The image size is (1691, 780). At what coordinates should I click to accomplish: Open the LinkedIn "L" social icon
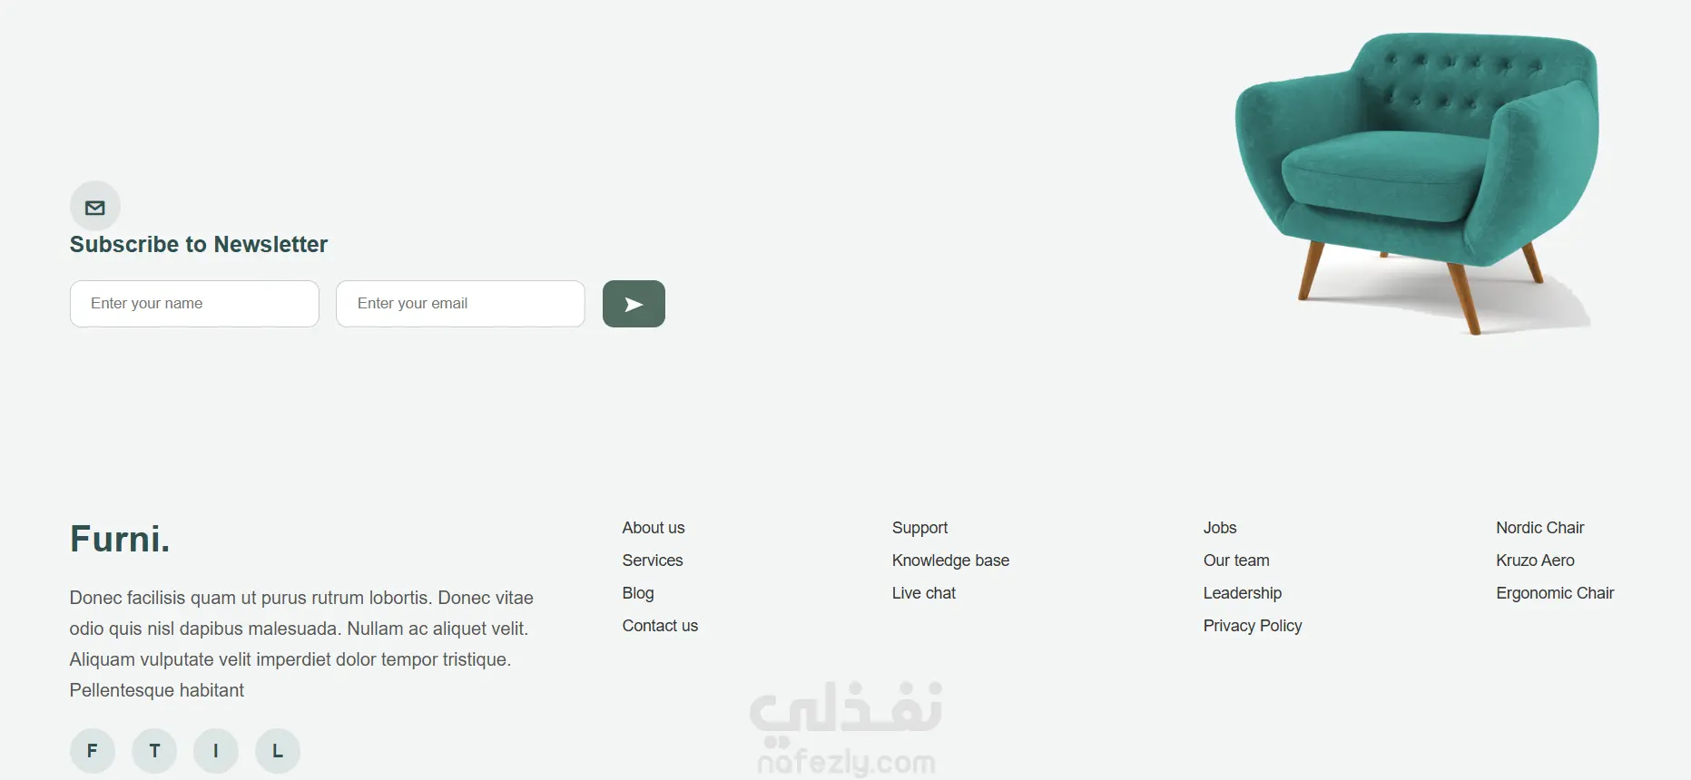[x=278, y=751]
